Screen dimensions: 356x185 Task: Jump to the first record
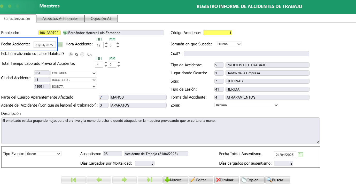tap(73, 180)
